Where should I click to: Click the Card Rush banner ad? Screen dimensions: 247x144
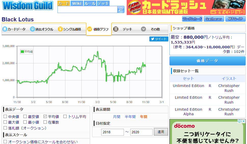(x=186, y=7)
